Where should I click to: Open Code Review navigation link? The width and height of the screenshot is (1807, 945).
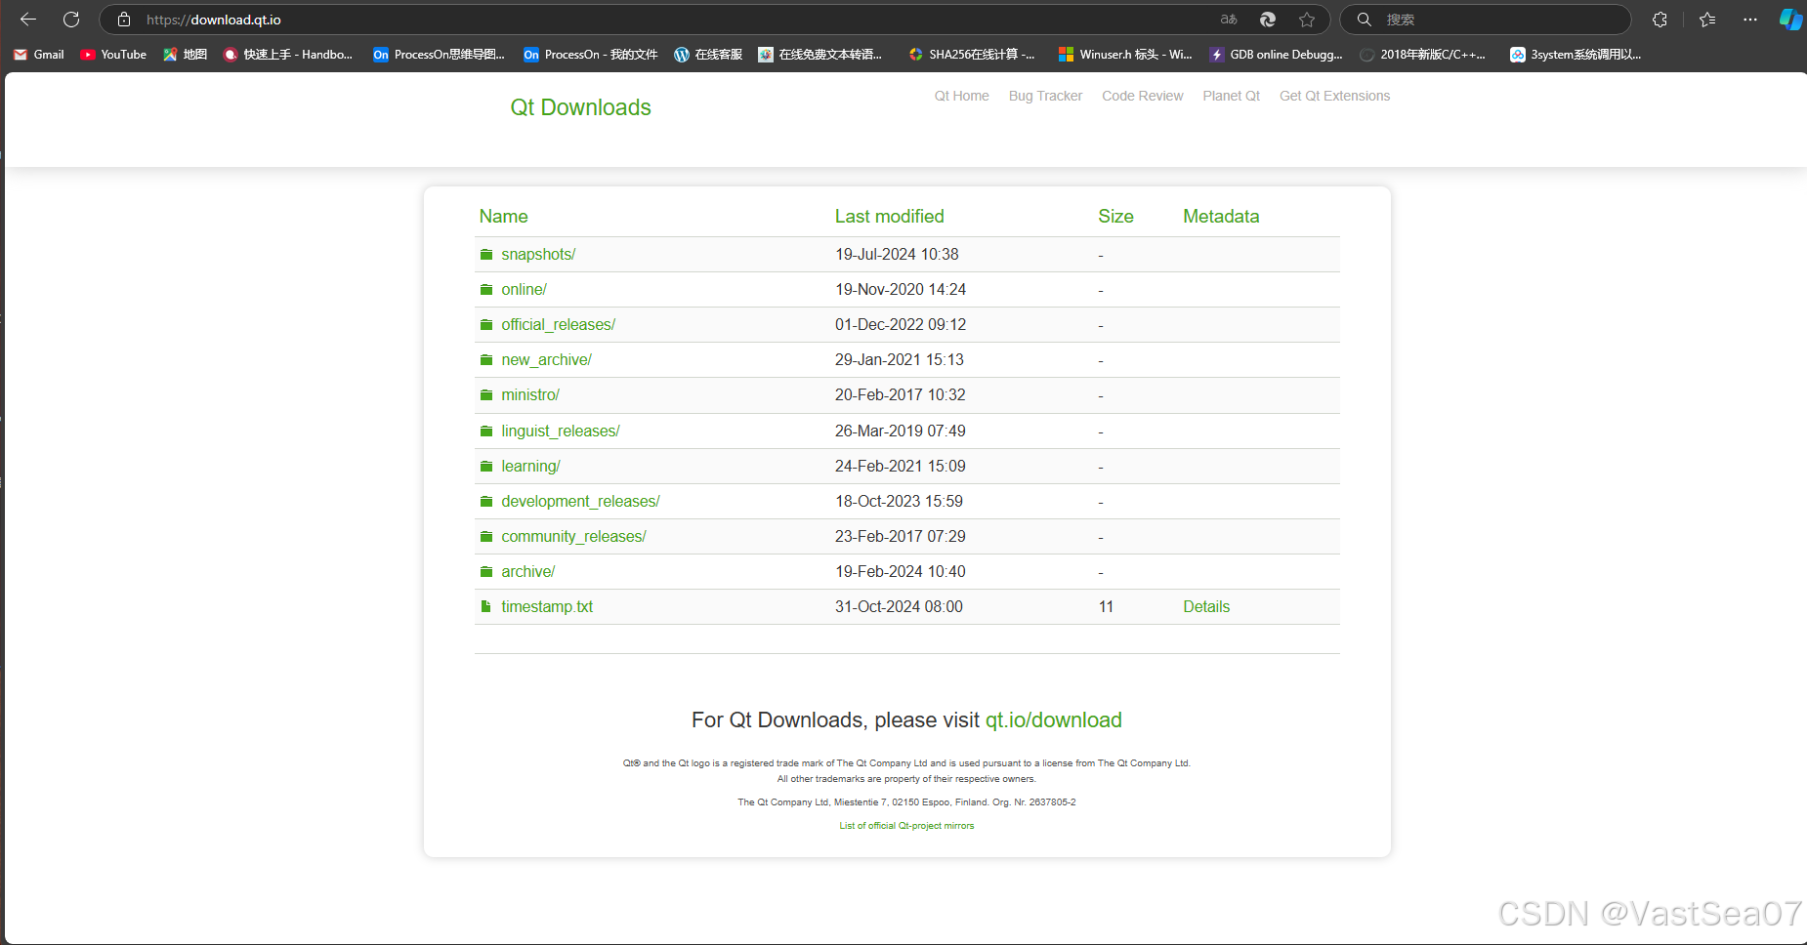click(1143, 96)
